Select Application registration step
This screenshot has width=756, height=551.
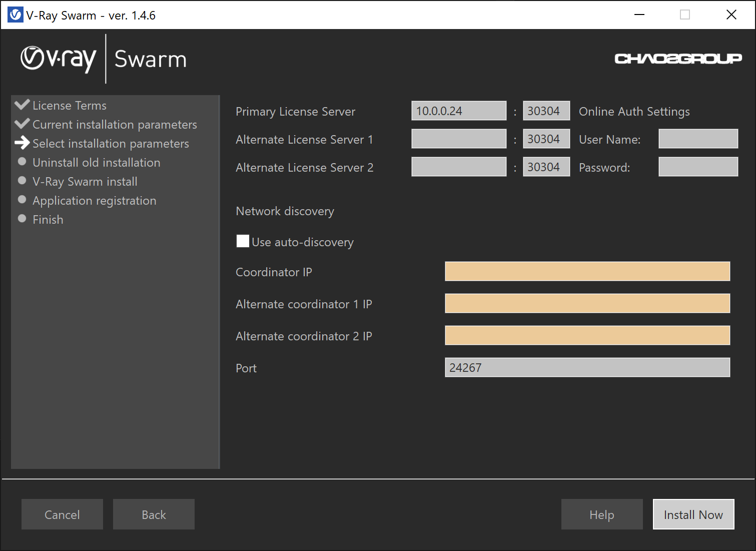point(94,201)
